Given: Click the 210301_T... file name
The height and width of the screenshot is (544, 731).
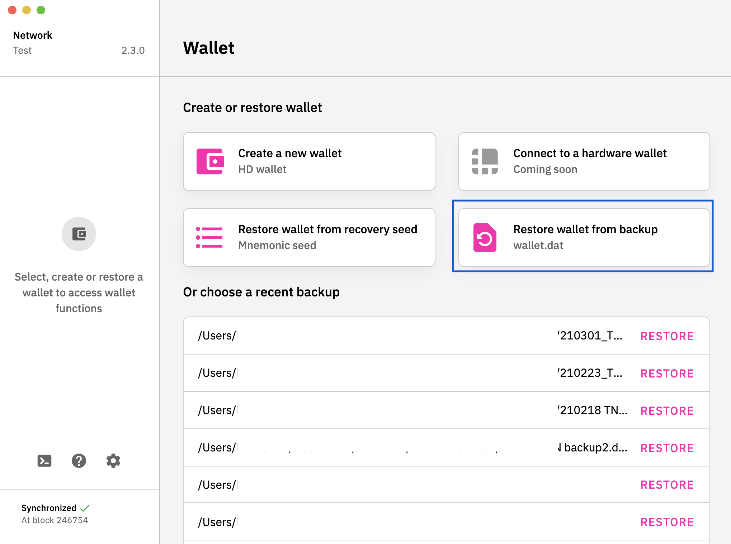Looking at the screenshot, I should point(590,336).
